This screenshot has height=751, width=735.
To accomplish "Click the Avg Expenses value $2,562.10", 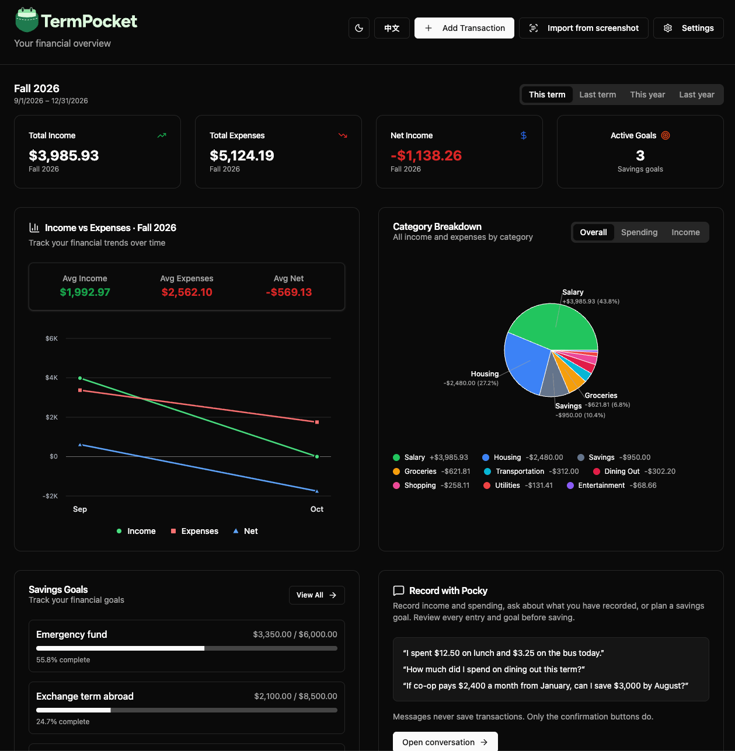I will (x=187, y=292).
